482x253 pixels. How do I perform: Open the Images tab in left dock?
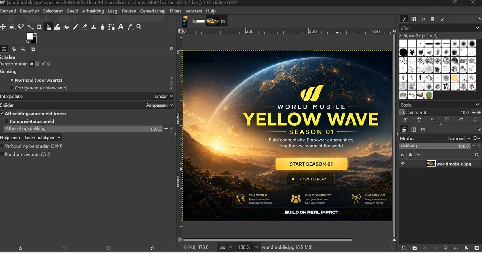click(x=33, y=49)
